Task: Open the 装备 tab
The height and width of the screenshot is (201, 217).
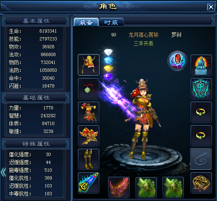Action: pyautogui.click(x=86, y=22)
